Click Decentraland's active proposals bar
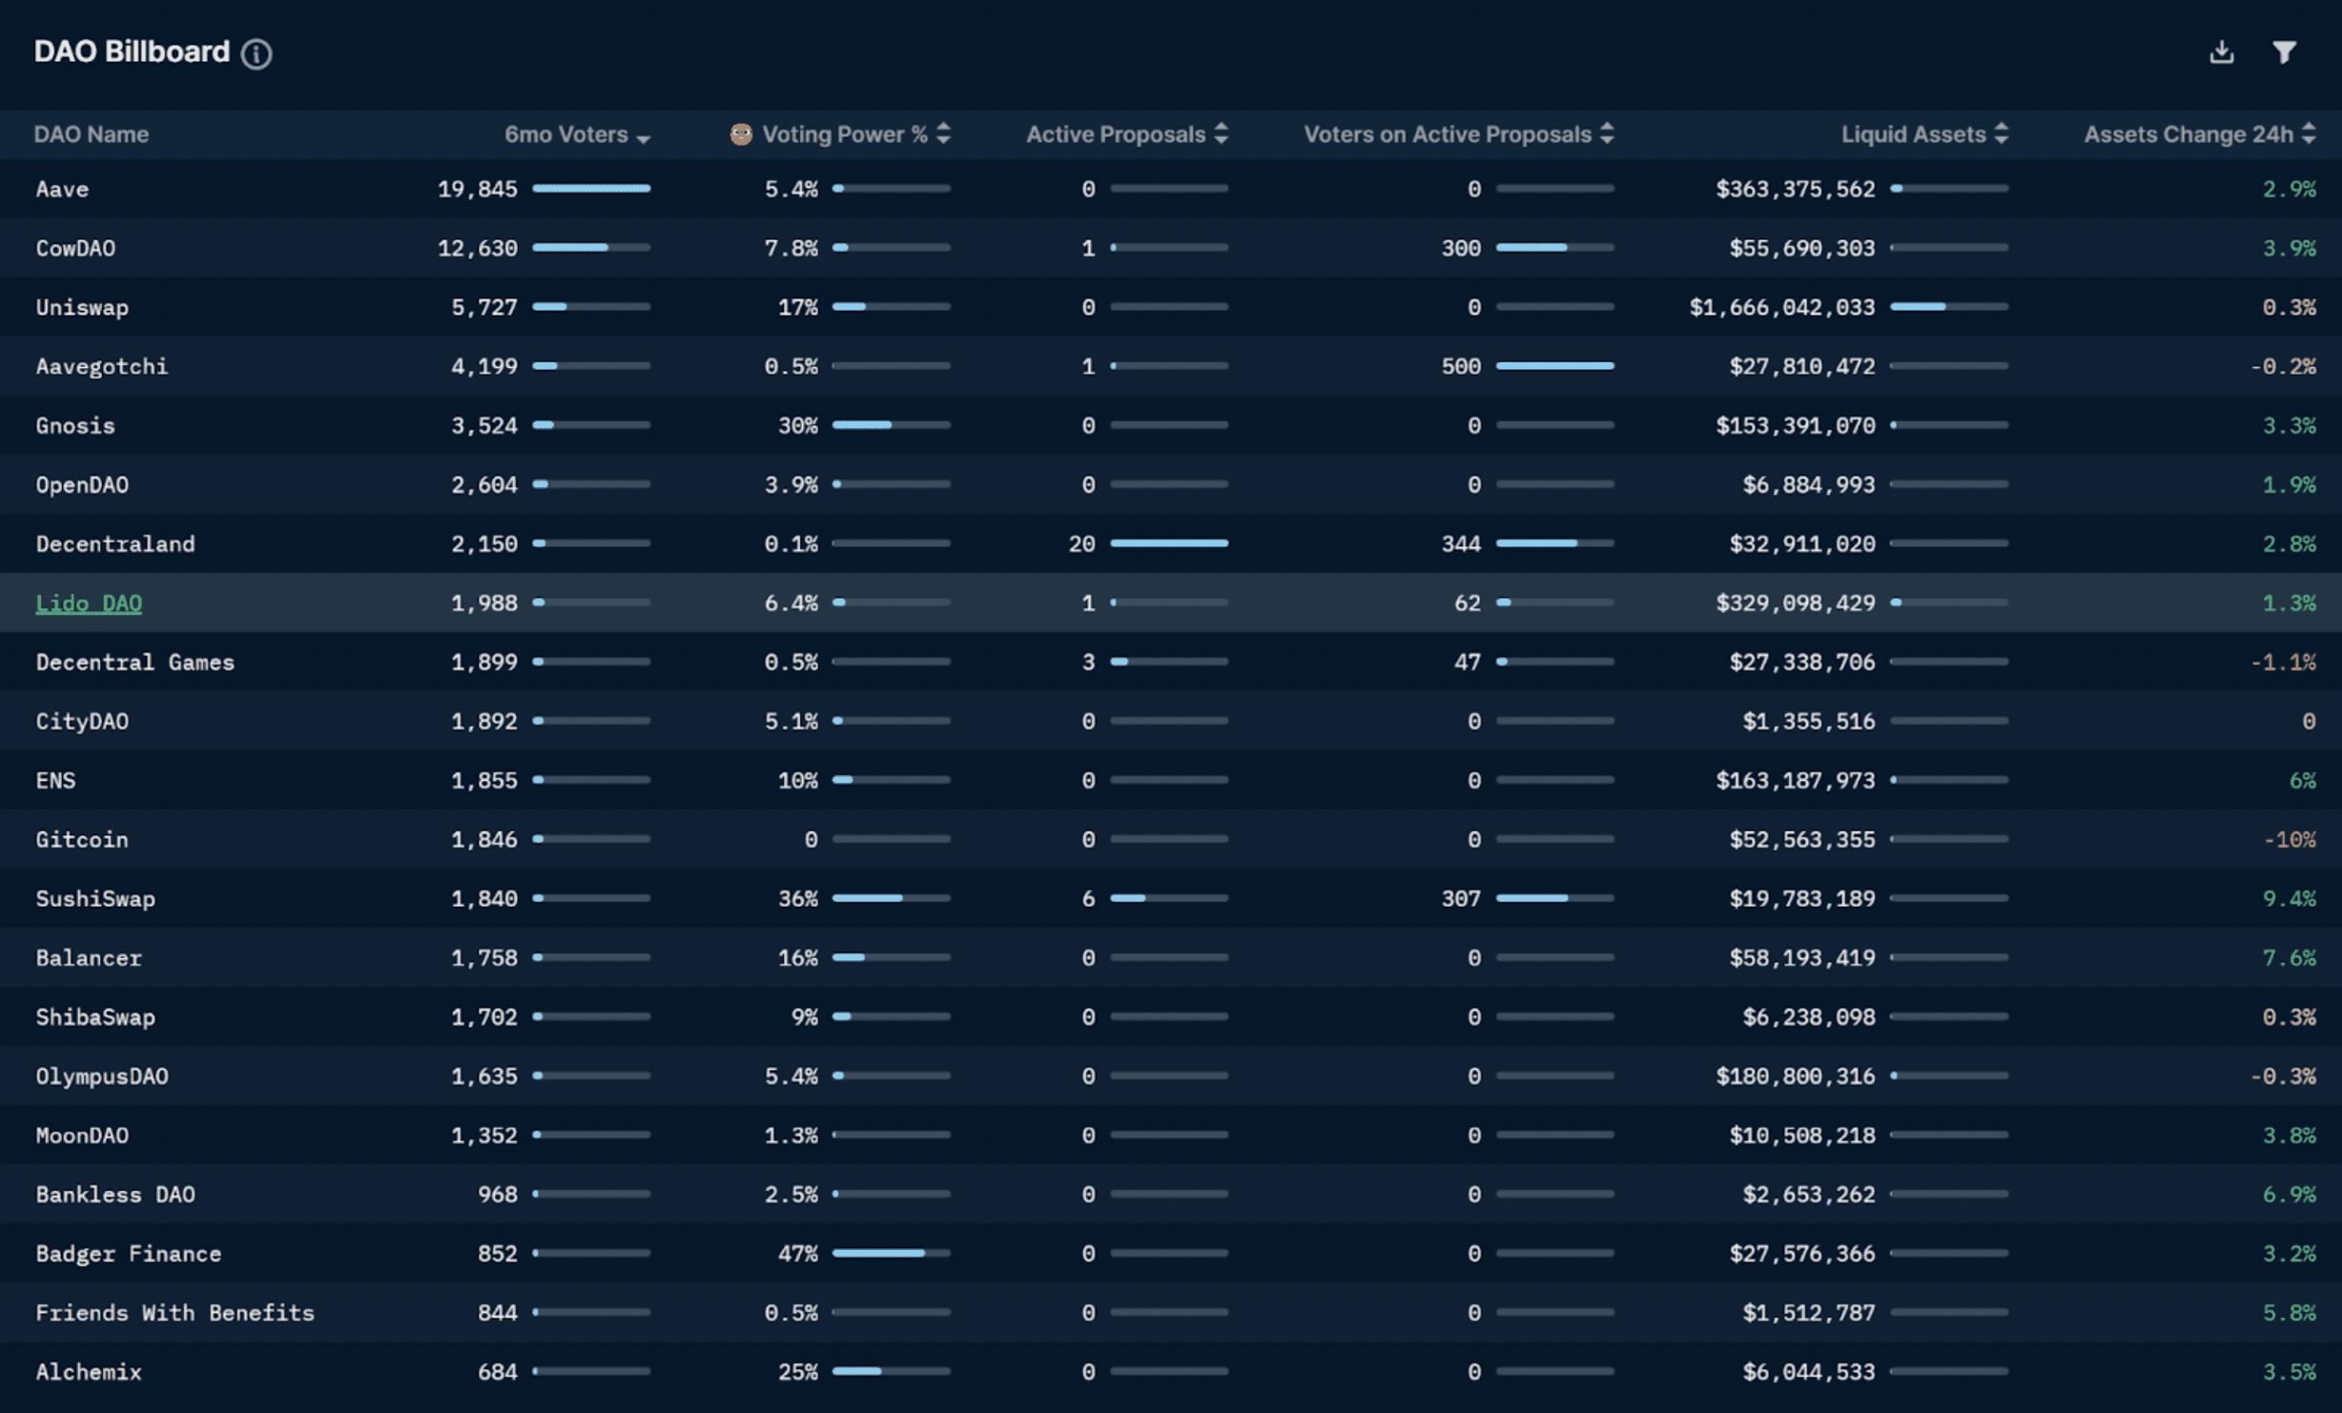The width and height of the screenshot is (2342, 1413). coord(1169,543)
